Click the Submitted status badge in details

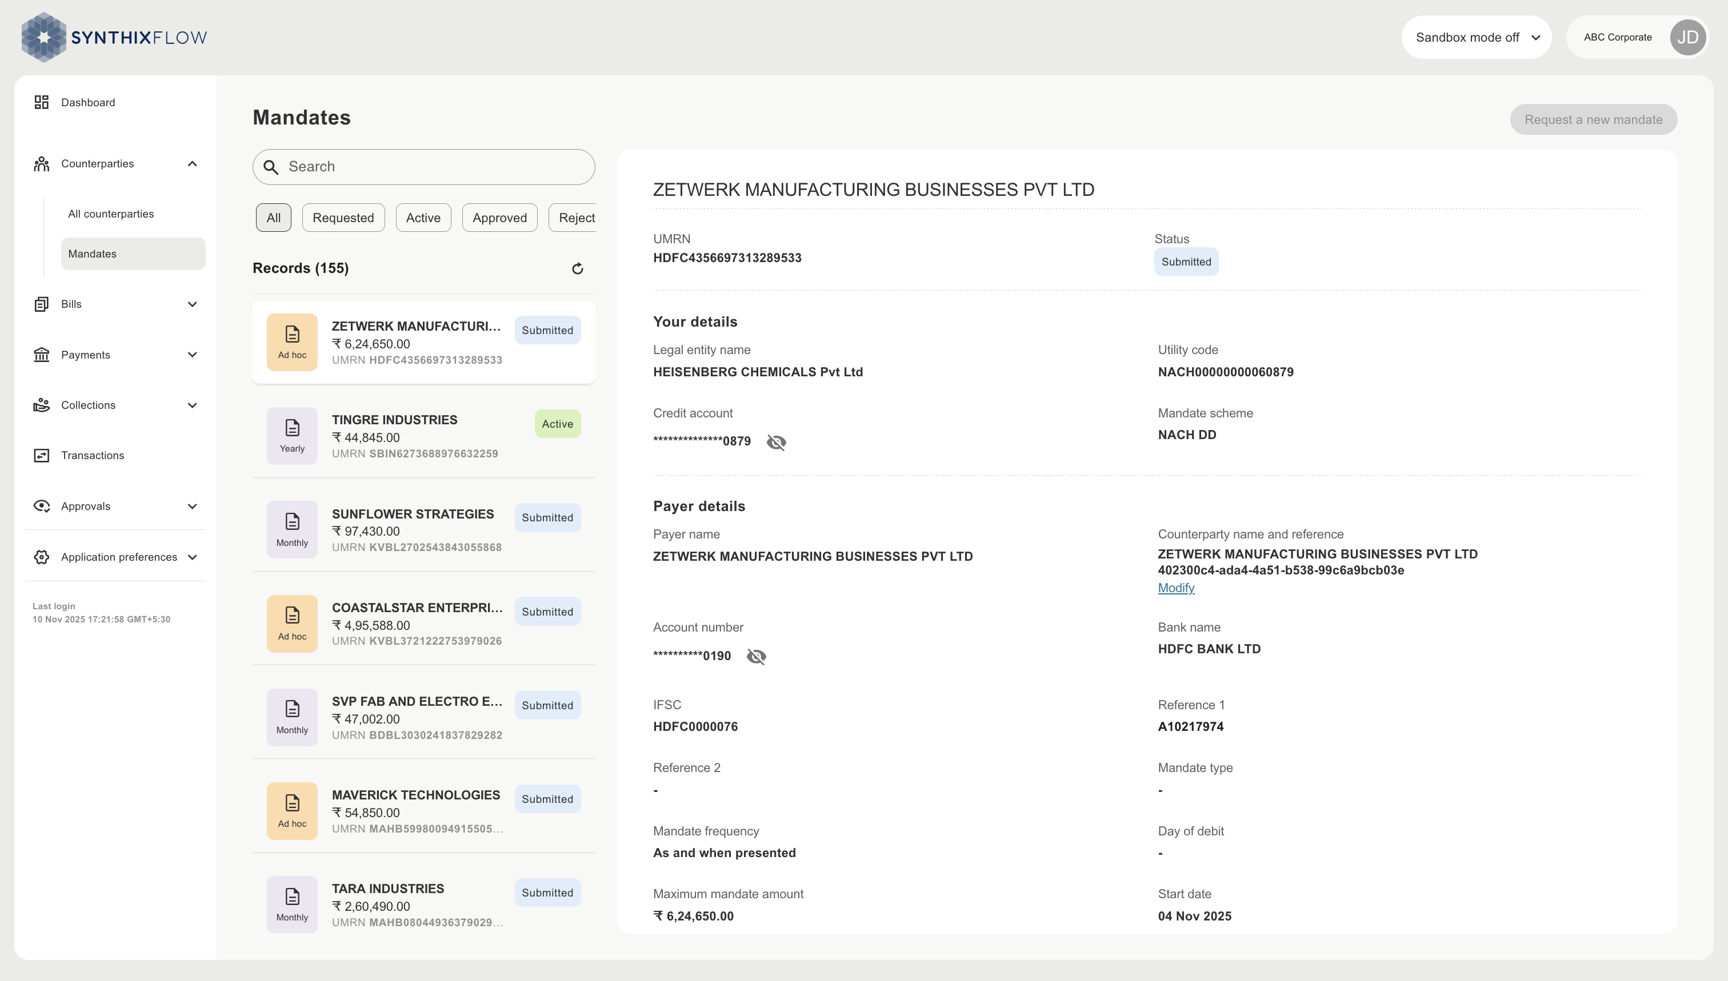point(1186,262)
